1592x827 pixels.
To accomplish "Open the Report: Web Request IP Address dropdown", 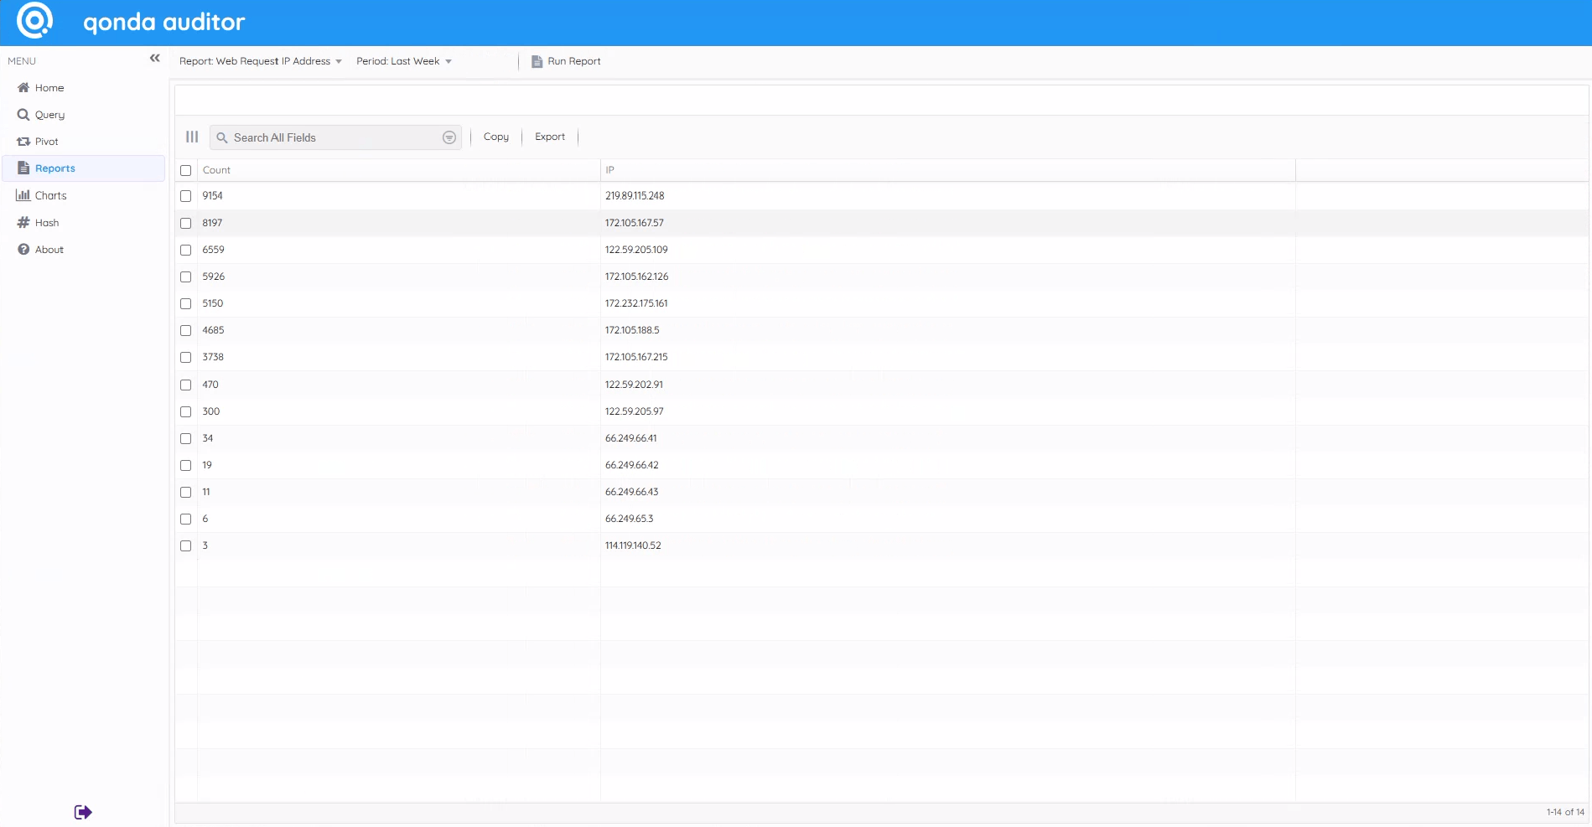I will click(260, 61).
